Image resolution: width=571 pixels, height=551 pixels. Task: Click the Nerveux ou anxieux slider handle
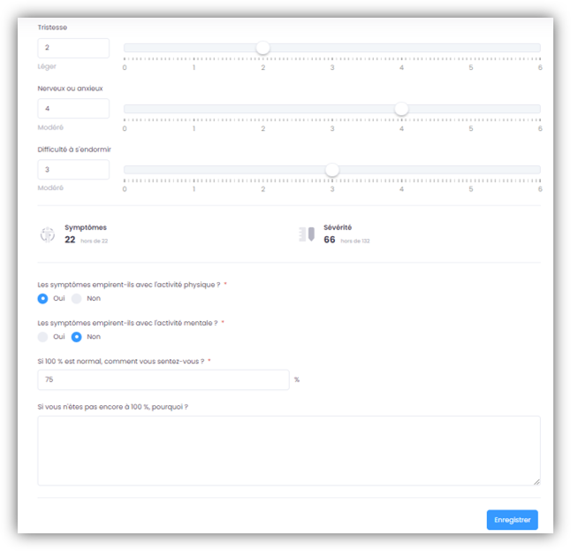[401, 109]
